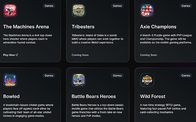The image size is (196, 122).
Task: Click Games tag on Battle Bears Heroes
Action: (117, 76)
